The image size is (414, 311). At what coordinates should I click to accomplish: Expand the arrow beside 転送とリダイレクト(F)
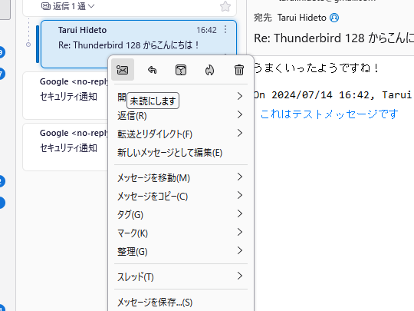click(x=240, y=133)
